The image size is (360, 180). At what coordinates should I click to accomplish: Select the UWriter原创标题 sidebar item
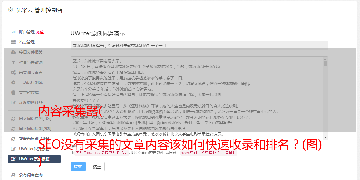(x=34, y=159)
